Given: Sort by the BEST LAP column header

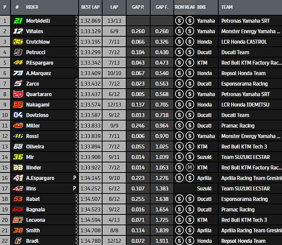Looking at the screenshot, I should pyautogui.click(x=90, y=7).
